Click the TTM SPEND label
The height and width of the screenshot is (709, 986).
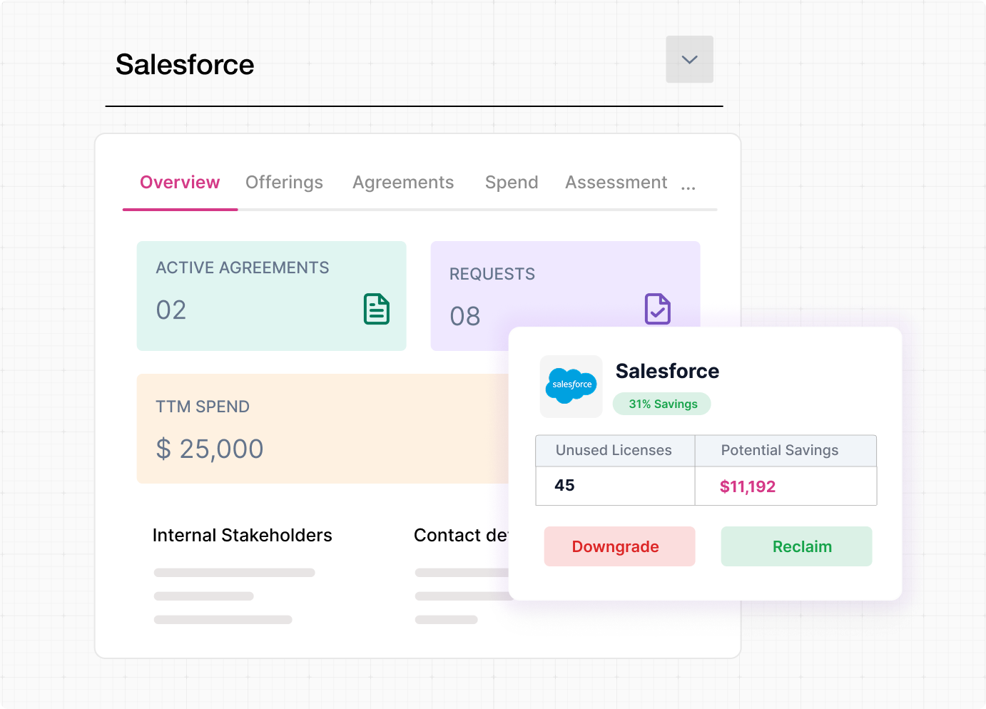203,407
